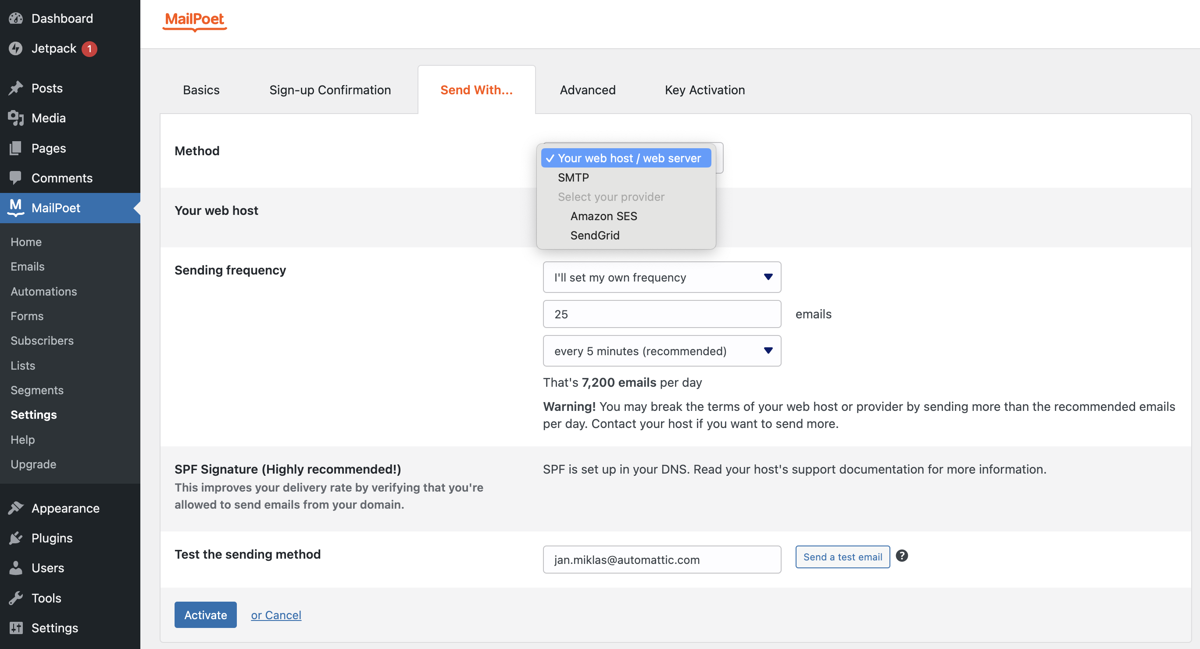Expand the every 5 minutes dropdown
Image resolution: width=1200 pixels, height=649 pixels.
click(661, 351)
